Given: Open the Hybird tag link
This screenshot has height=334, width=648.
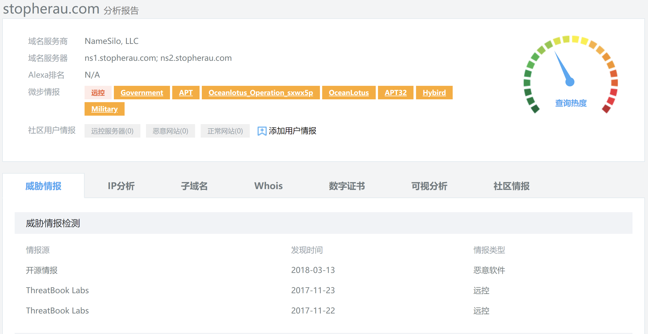Looking at the screenshot, I should 434,93.
